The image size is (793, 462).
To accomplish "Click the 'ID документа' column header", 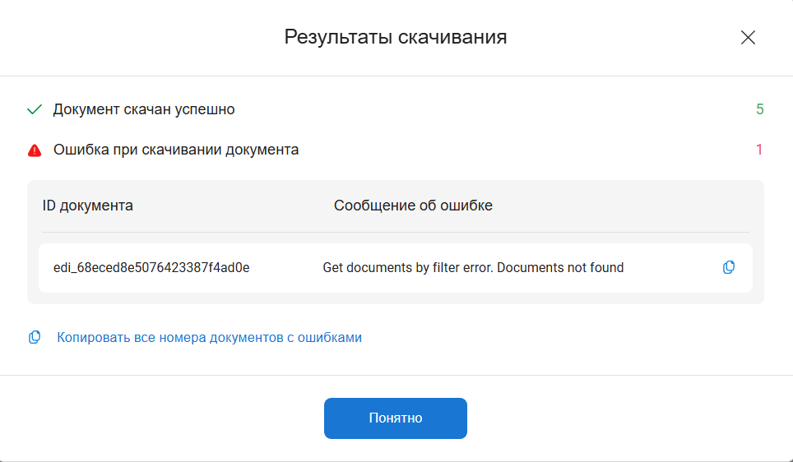I will (88, 206).
